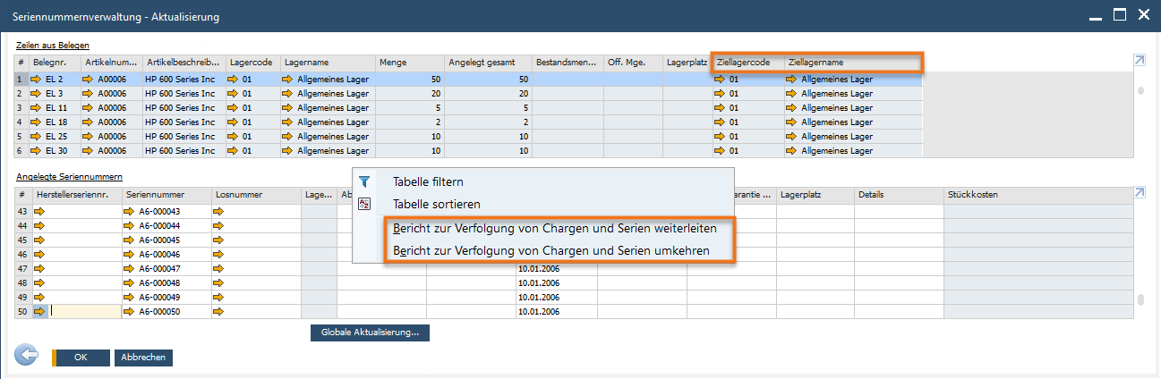Click item A00006 link arrow in row 1
This screenshot has height=379, width=1161.
tap(88, 80)
